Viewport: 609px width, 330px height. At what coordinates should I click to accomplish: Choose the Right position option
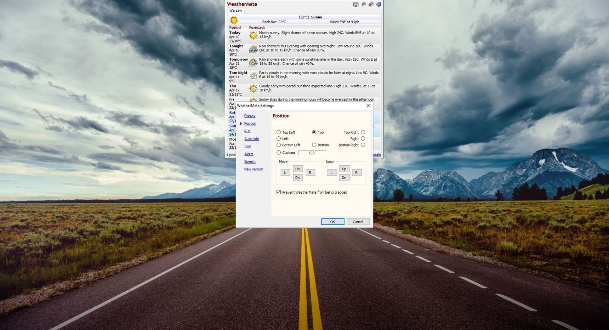(x=363, y=138)
